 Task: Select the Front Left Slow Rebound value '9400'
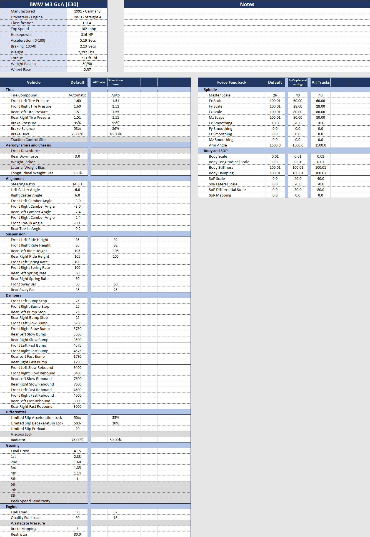(77, 367)
